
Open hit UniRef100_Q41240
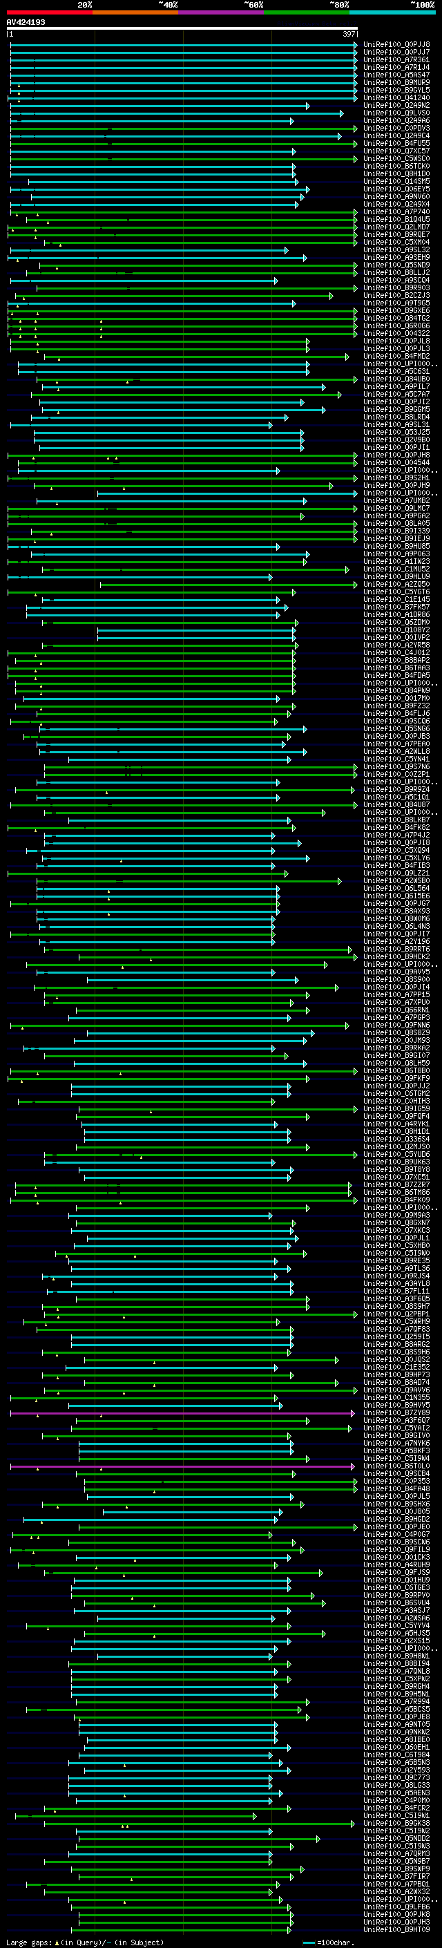pos(396,97)
